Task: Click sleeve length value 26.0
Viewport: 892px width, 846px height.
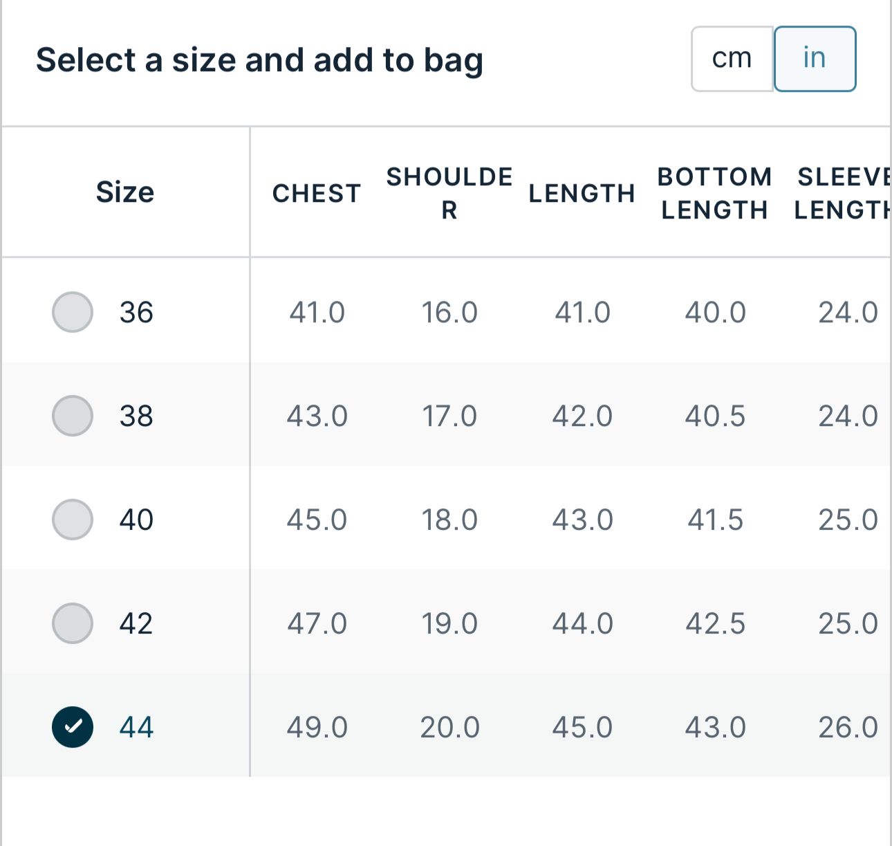Action: pos(848,728)
